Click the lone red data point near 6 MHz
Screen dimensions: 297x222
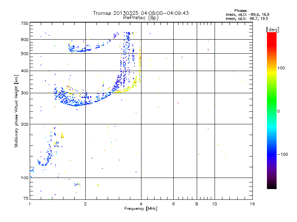(x=178, y=103)
